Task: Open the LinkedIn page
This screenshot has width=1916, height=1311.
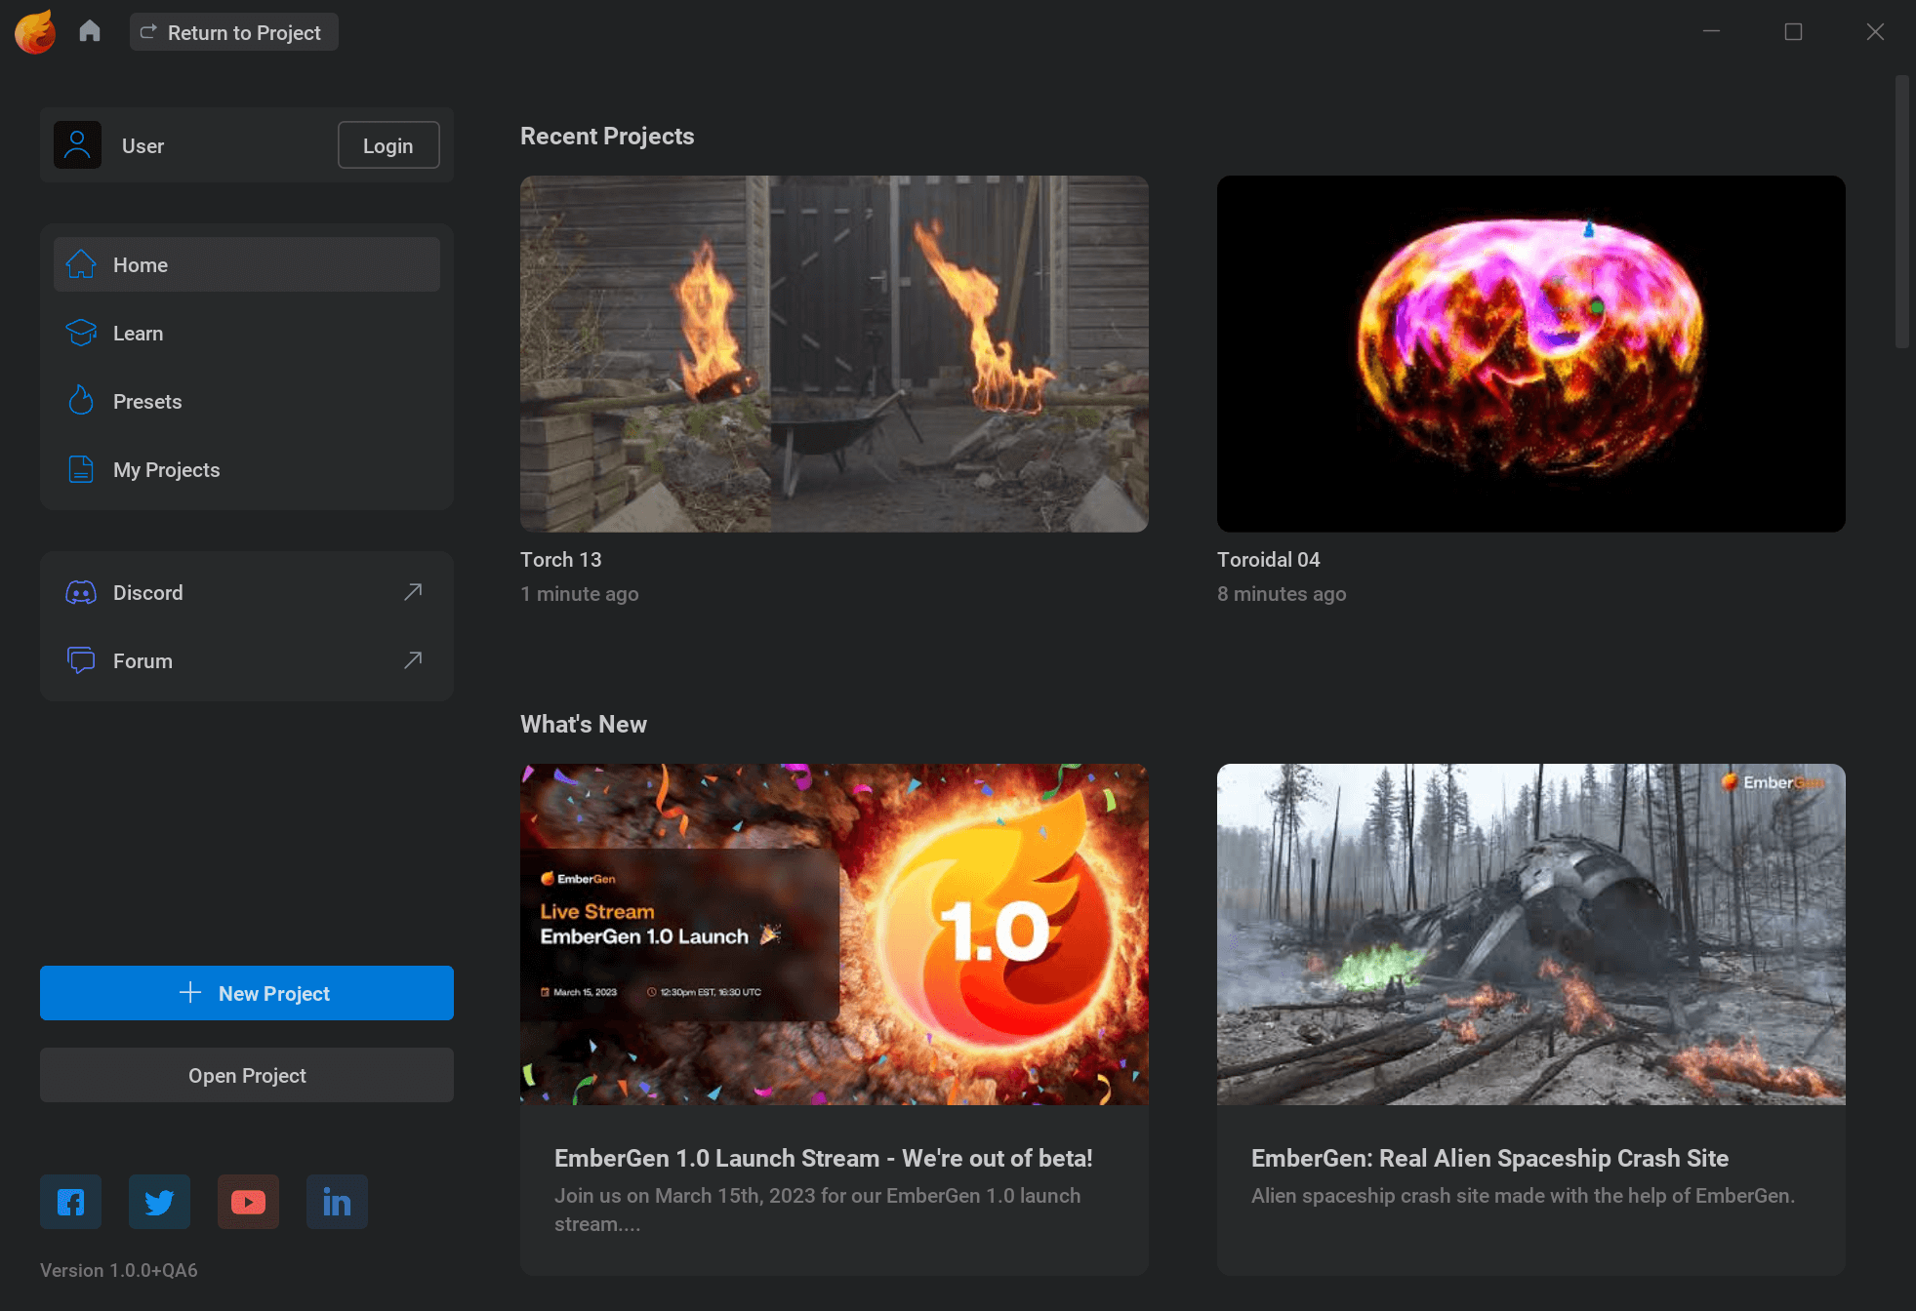Action: click(337, 1202)
